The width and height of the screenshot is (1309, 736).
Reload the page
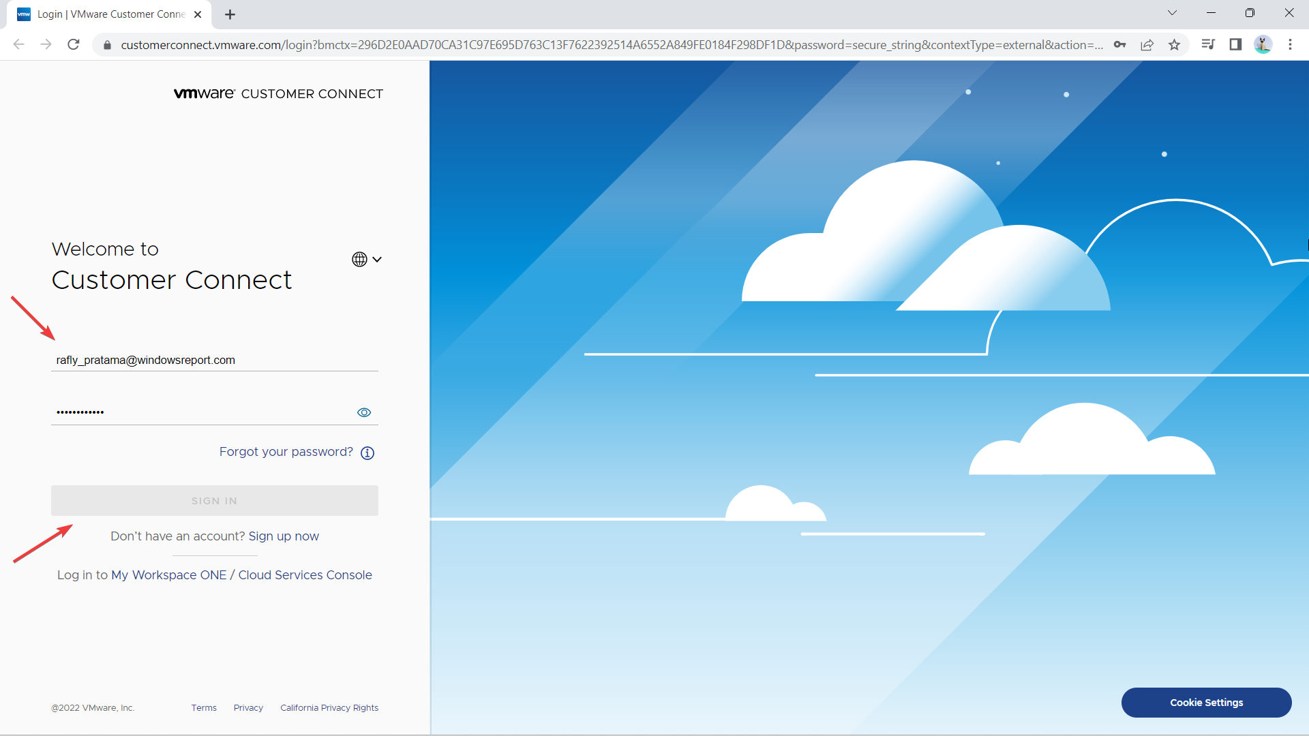click(74, 45)
